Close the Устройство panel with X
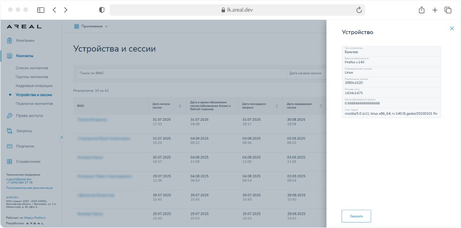The height and width of the screenshot is (228, 461). point(452,29)
